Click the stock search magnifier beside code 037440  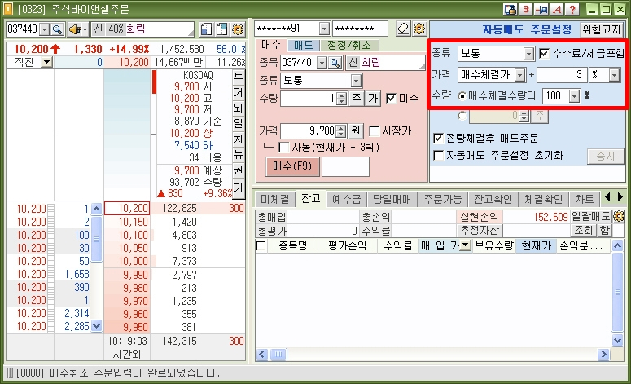(57, 29)
